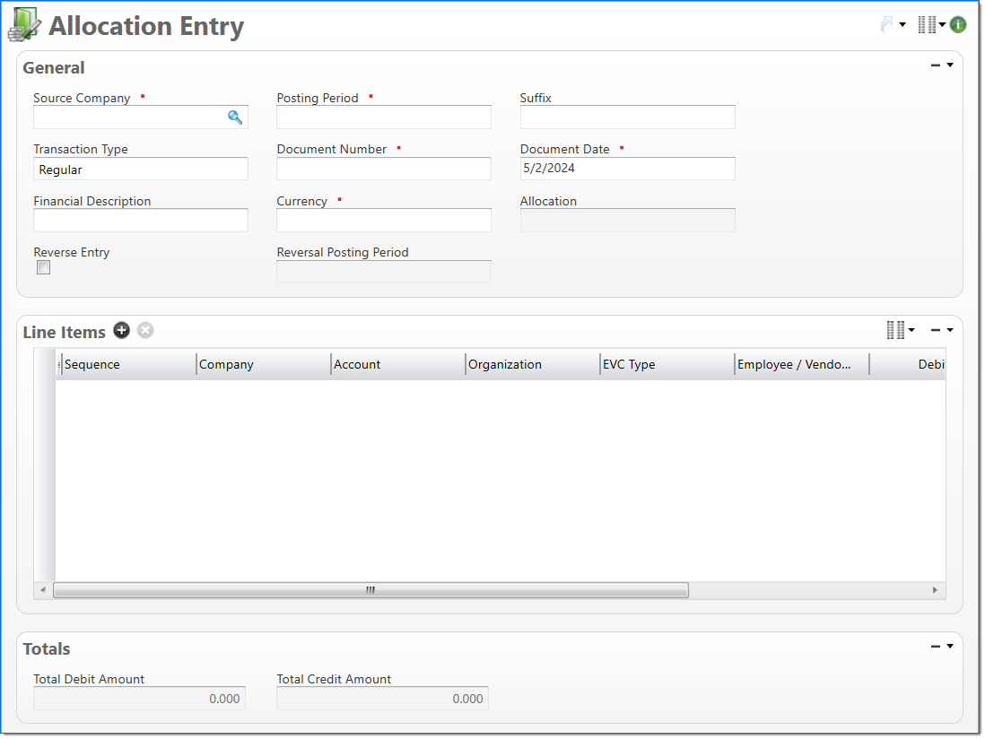Click into the Posting Period field
Screen dimensions: 985x739
pyautogui.click(x=383, y=117)
